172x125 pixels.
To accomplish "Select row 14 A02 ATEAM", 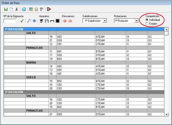I will pos(84,66).
